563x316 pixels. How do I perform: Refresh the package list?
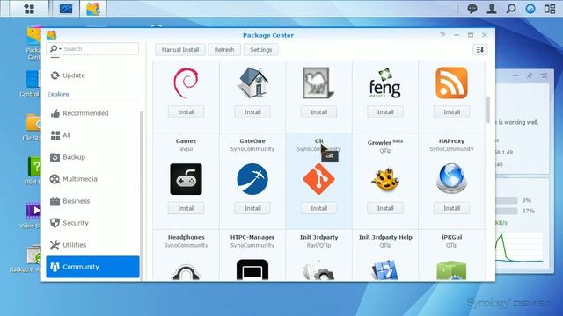coord(224,50)
